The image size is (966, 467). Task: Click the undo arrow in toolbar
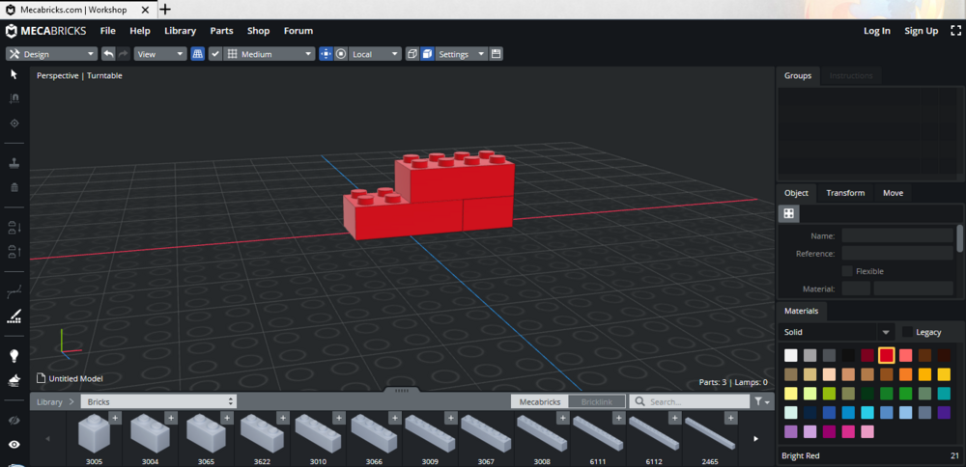pyautogui.click(x=108, y=54)
